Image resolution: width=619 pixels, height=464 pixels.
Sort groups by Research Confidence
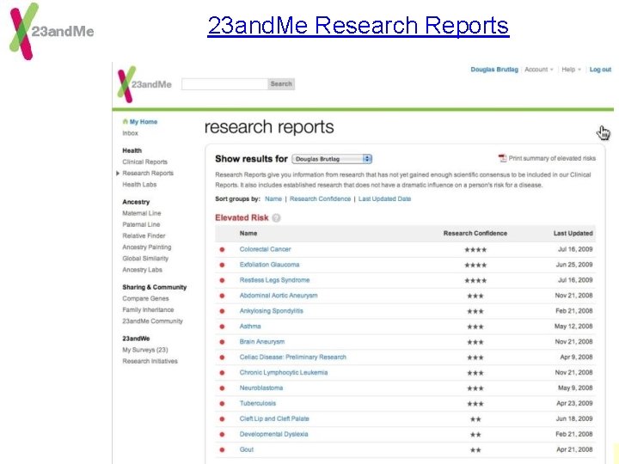click(x=320, y=198)
